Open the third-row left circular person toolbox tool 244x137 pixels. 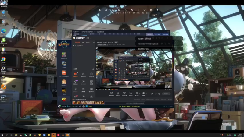point(75,90)
